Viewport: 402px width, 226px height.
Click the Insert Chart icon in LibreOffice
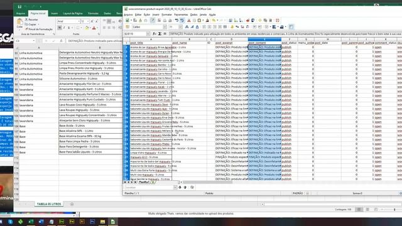[x=248, y=21]
